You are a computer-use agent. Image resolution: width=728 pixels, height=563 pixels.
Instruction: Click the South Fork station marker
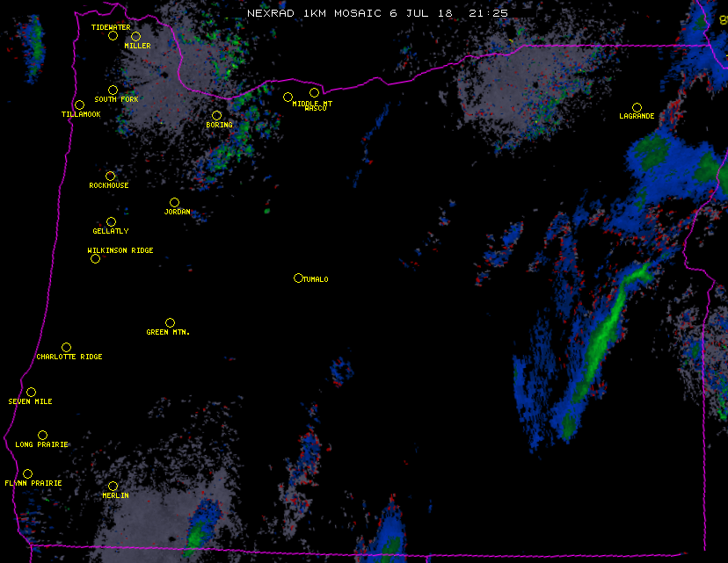tap(113, 90)
